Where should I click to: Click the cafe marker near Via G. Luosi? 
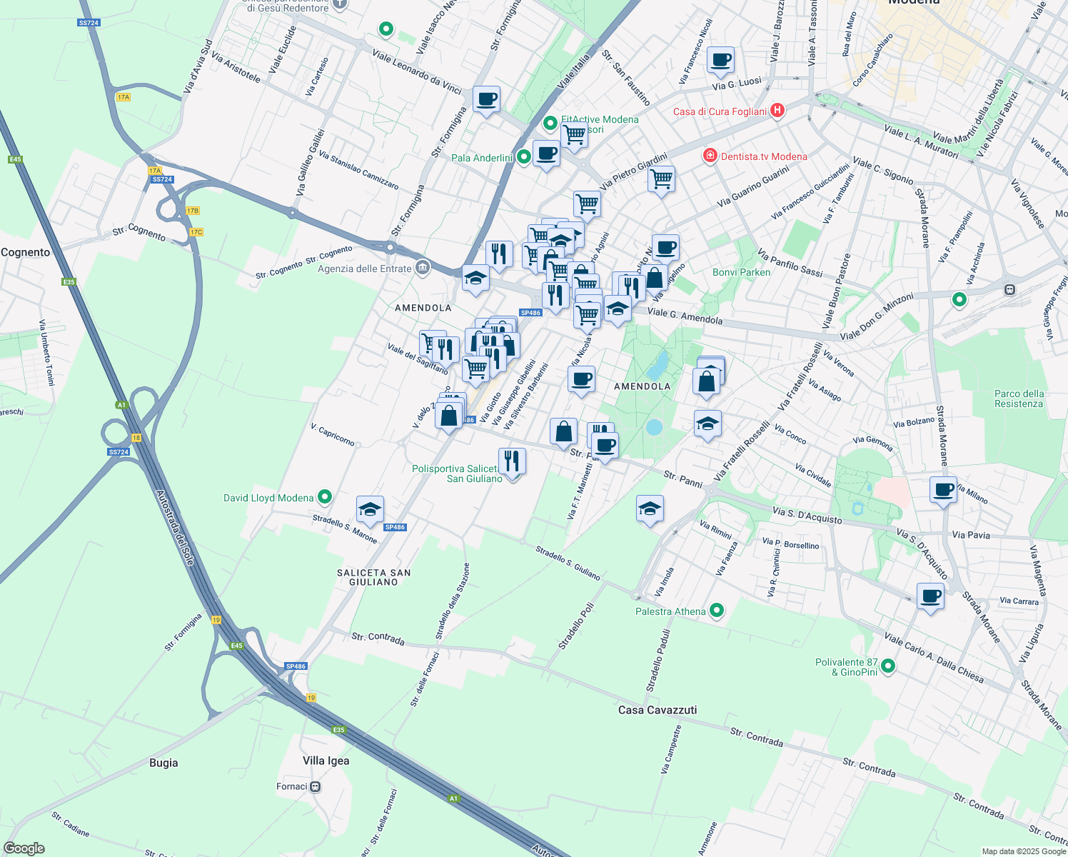click(720, 61)
